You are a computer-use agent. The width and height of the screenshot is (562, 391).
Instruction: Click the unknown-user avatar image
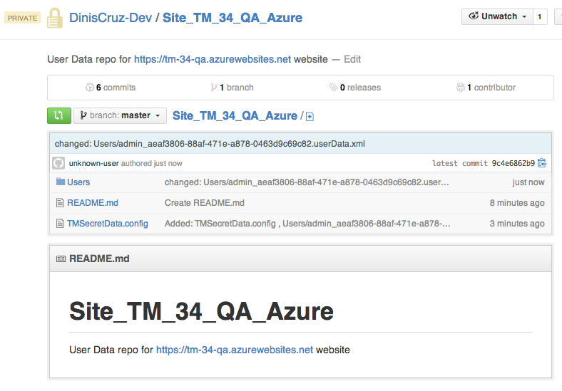pos(58,163)
